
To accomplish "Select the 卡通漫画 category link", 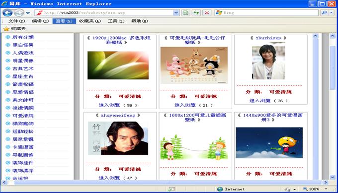I will pyautogui.click(x=23, y=147).
